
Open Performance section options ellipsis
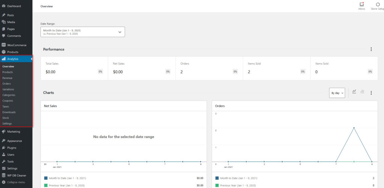tap(371, 49)
